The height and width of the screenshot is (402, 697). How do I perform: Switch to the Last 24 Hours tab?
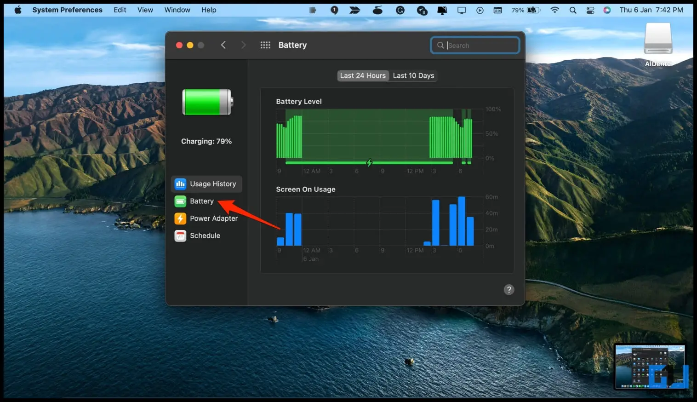click(x=363, y=75)
